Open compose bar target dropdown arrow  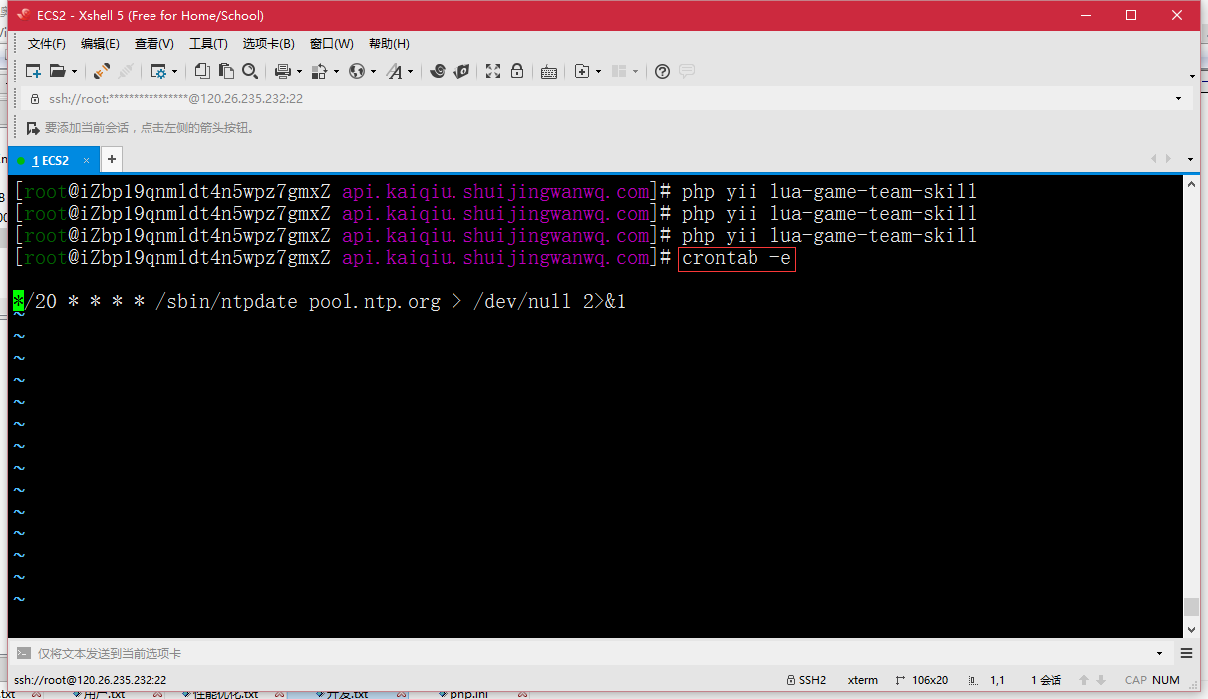tap(1159, 653)
